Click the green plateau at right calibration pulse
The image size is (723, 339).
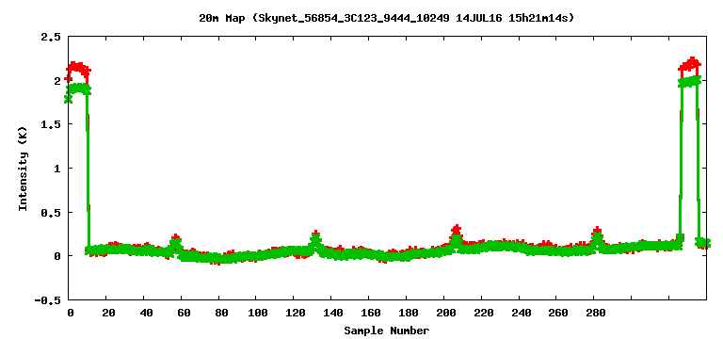(690, 82)
